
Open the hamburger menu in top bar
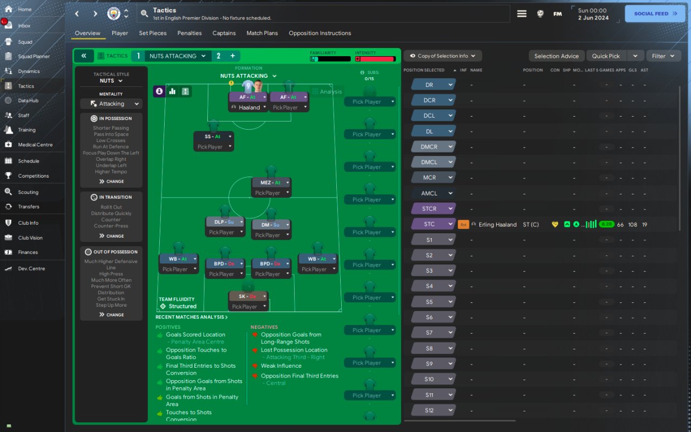click(x=521, y=13)
